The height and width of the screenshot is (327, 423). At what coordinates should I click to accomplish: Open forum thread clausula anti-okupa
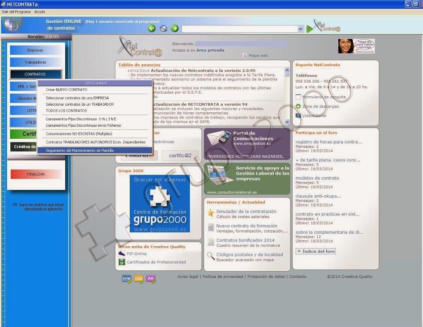click(318, 196)
